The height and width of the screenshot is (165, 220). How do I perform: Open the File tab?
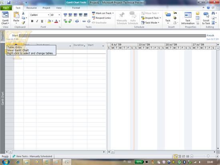click(6, 8)
